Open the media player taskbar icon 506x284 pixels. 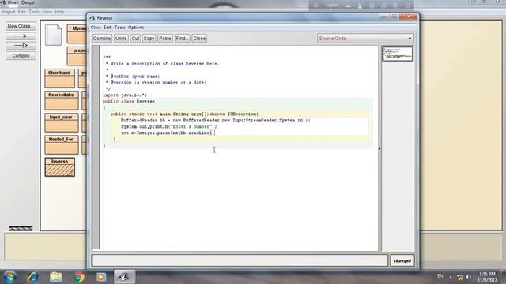101,277
